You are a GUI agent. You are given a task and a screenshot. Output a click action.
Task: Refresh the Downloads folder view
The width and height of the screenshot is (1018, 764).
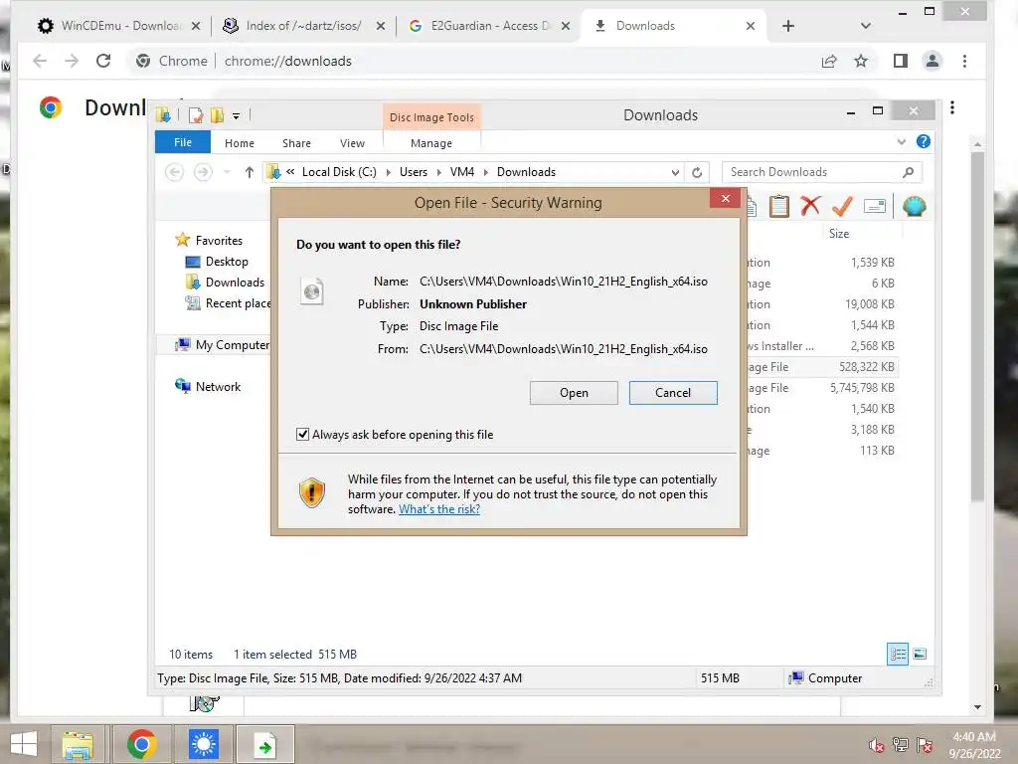697,173
